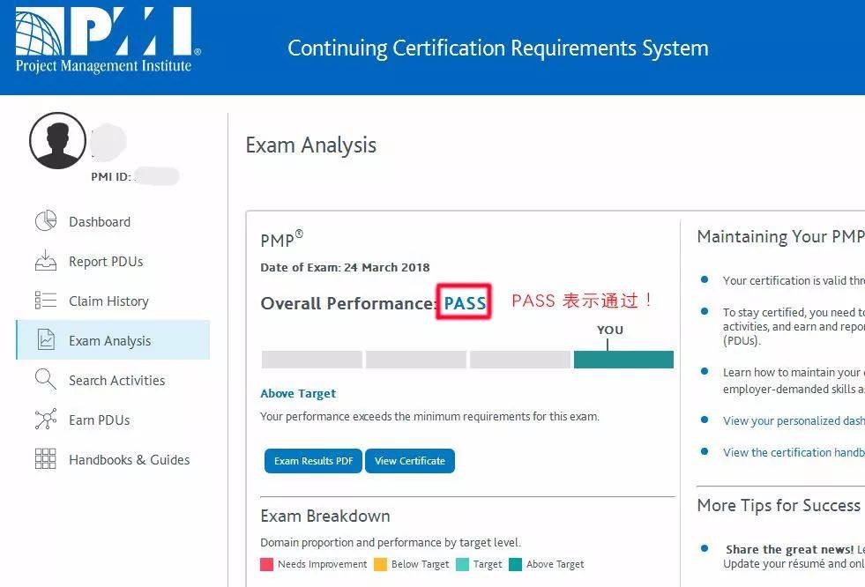The height and width of the screenshot is (587, 865).
Task: Click the Handbooks & Guides grid icon
Action: (x=46, y=458)
